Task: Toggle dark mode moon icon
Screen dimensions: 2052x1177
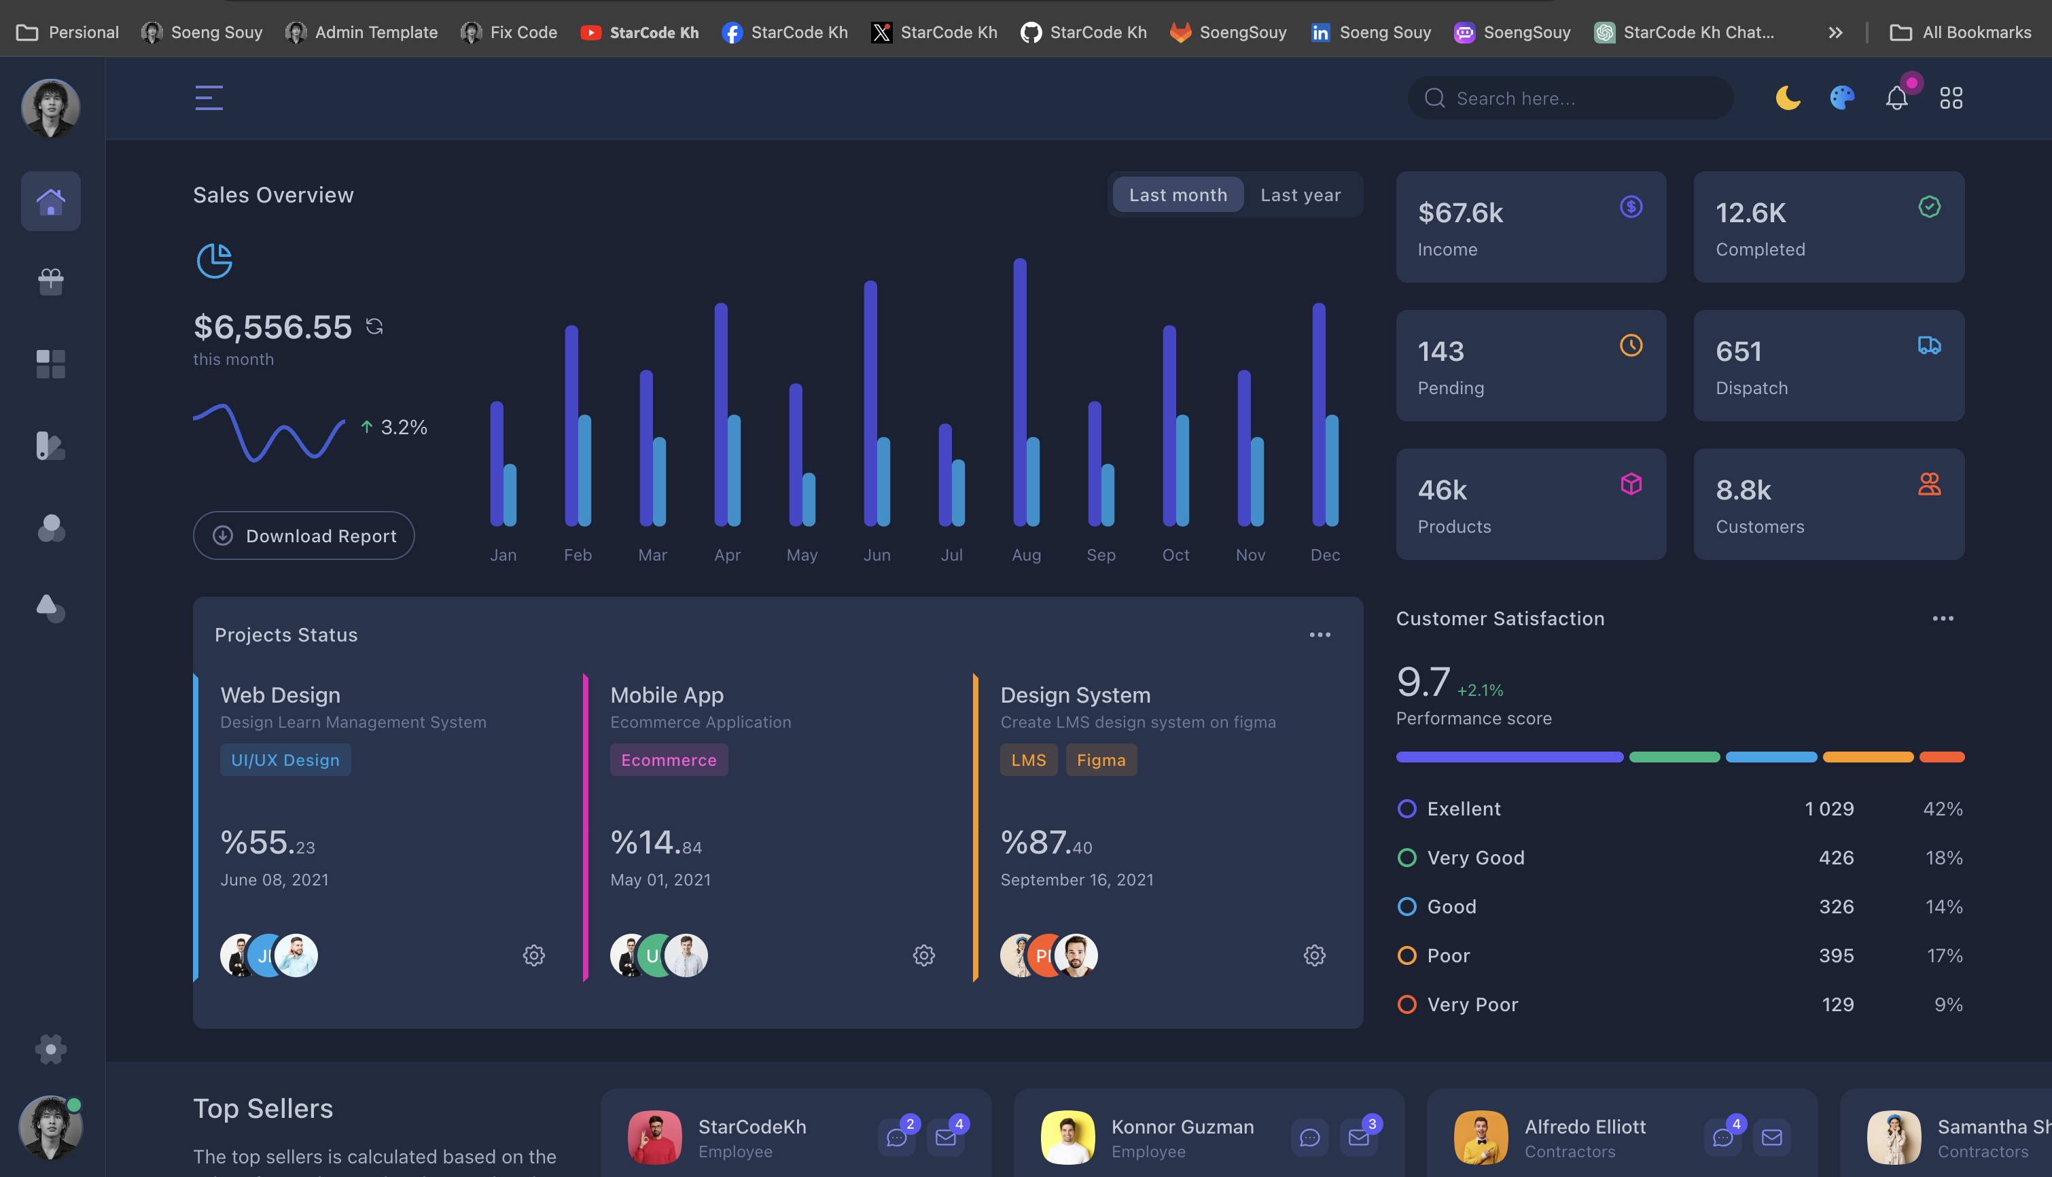Action: coord(1788,98)
